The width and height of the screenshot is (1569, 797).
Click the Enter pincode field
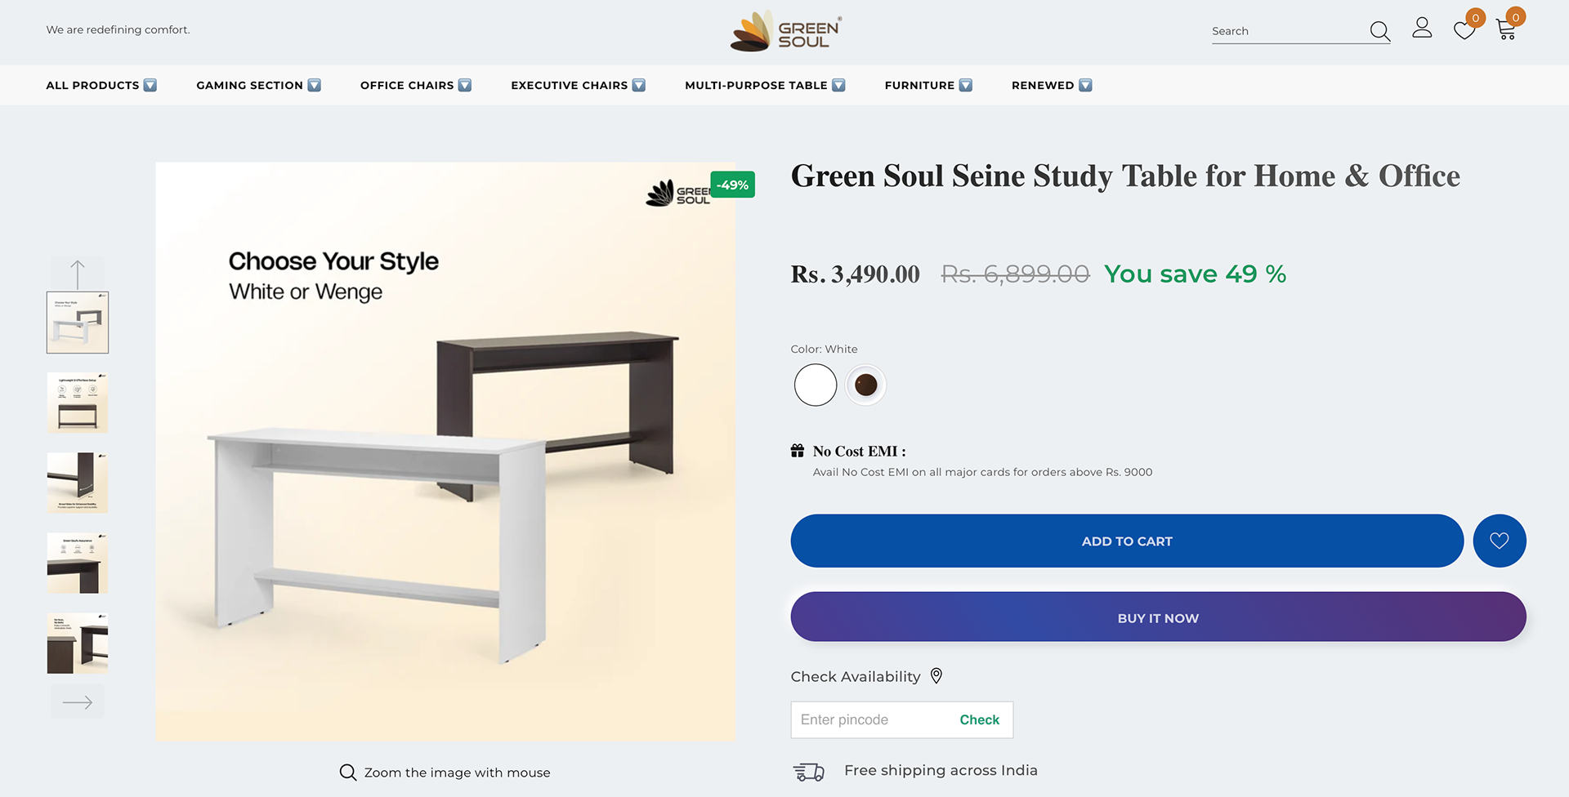point(870,720)
